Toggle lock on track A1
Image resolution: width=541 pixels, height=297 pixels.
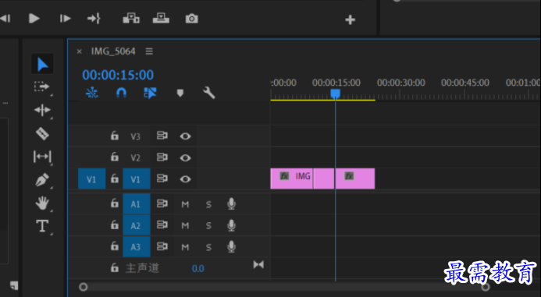pyautogui.click(x=115, y=203)
